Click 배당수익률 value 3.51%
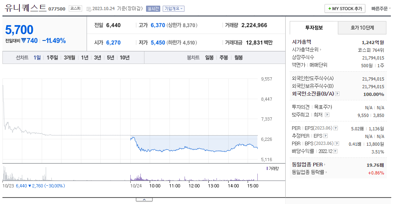The width and height of the screenshot is (403, 204). 378,152
